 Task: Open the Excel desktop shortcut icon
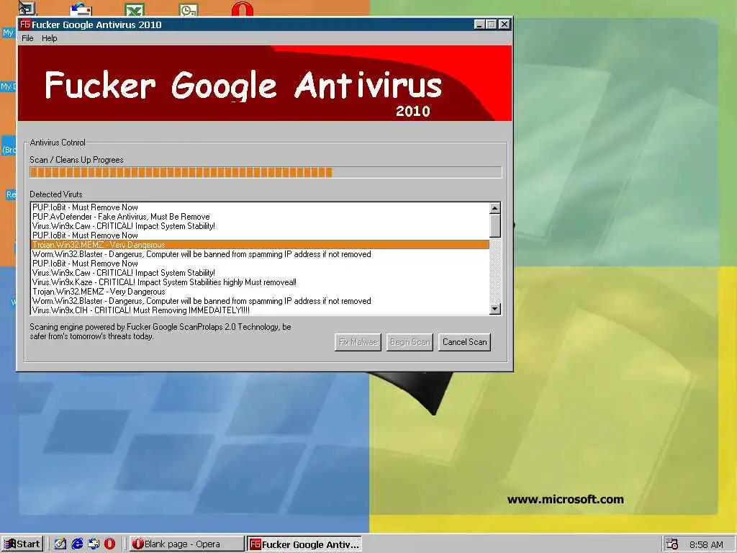click(x=135, y=9)
